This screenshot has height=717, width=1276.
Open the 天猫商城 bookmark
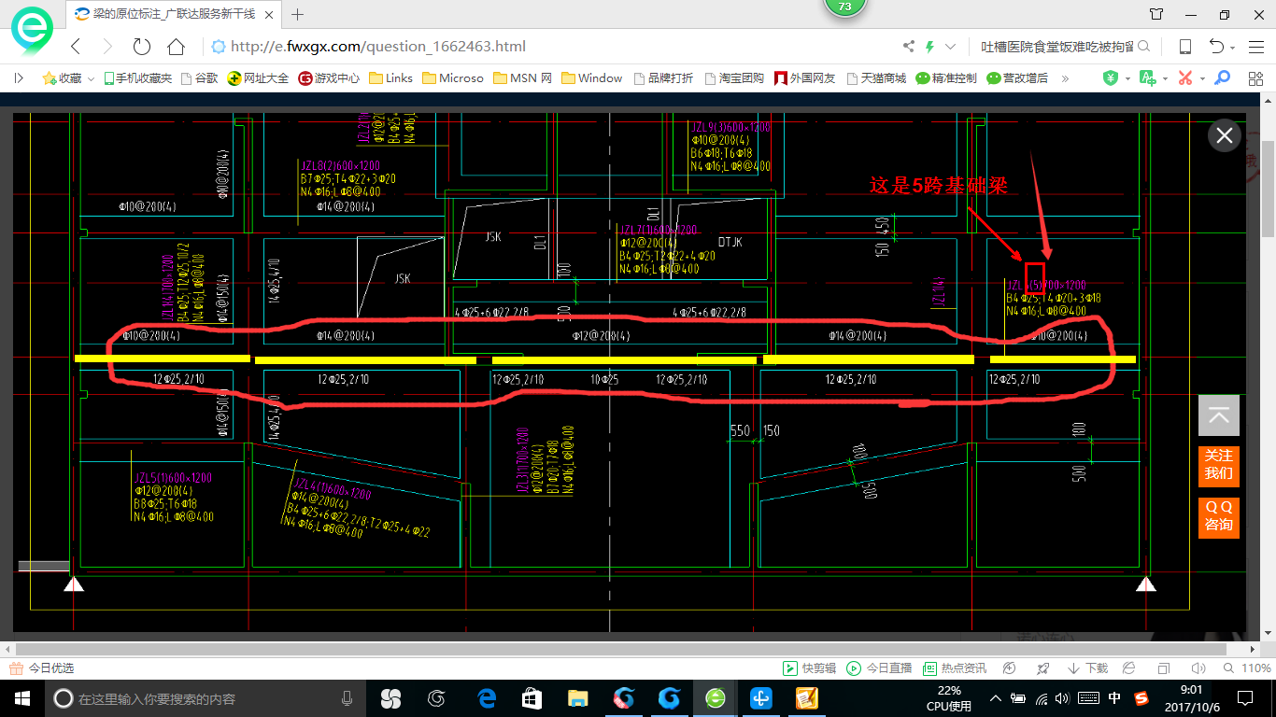coord(875,78)
